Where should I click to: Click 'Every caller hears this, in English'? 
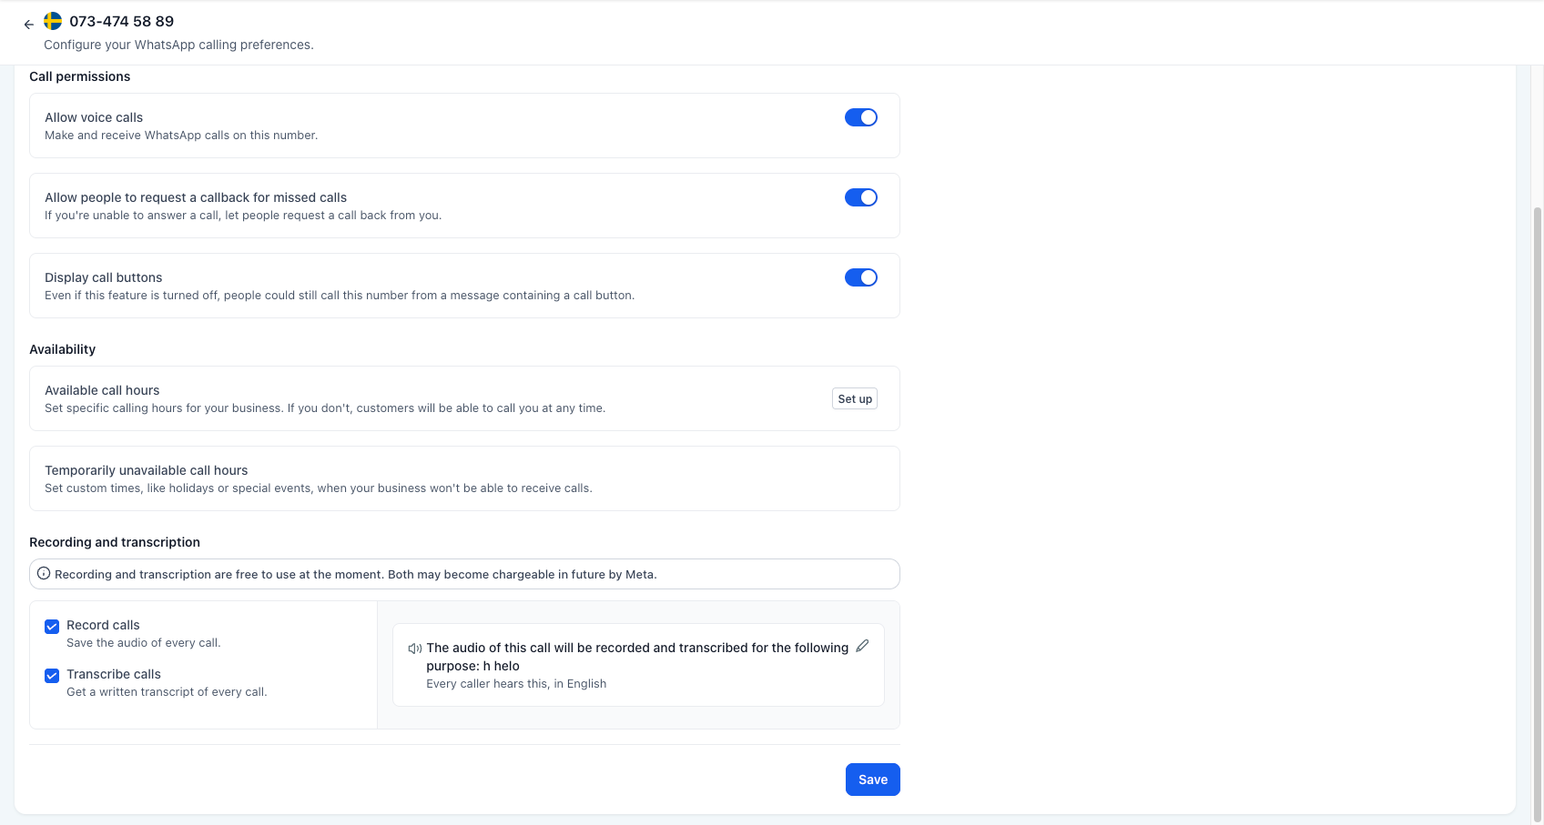coord(516,684)
